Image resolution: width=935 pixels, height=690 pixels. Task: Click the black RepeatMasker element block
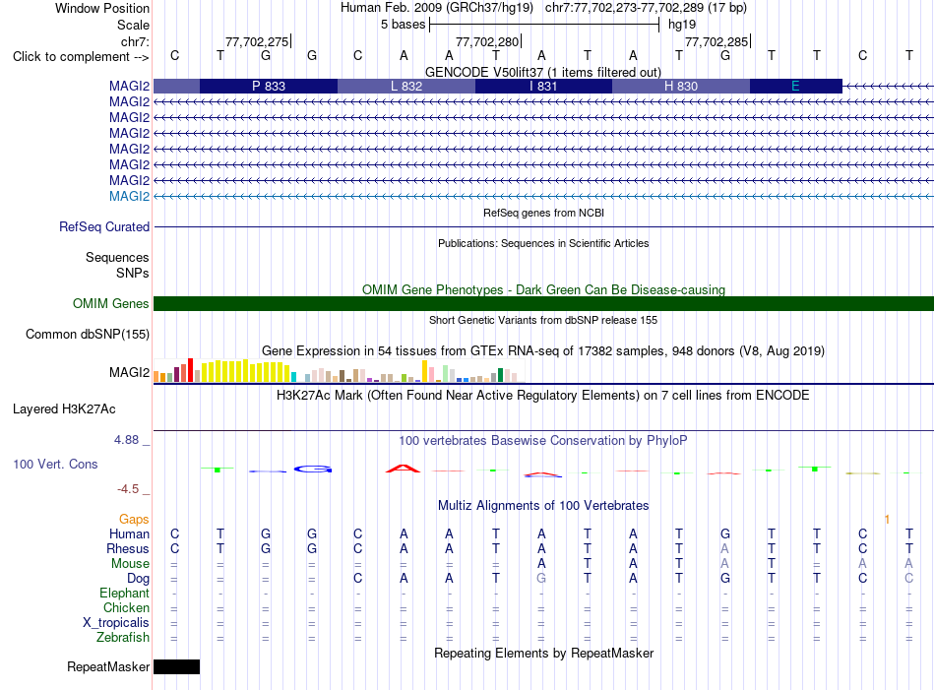coord(176,666)
